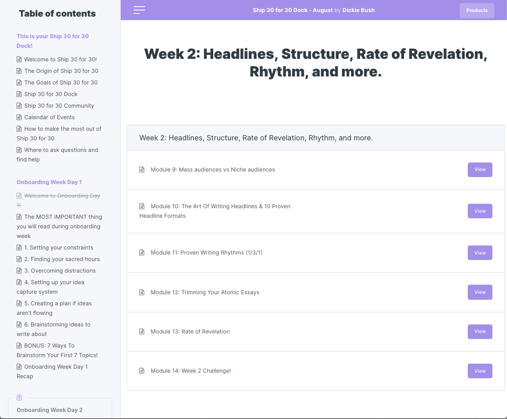Open locked Onboarding Week Day 2 section
Viewport: 507px width, 419px height.
pyautogui.click(x=49, y=410)
